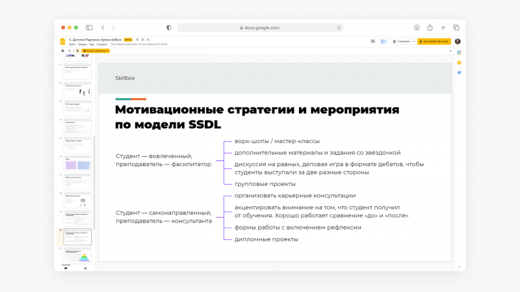
Task: Select slide 16 thumbnail with purple blocks
Action: point(77,164)
